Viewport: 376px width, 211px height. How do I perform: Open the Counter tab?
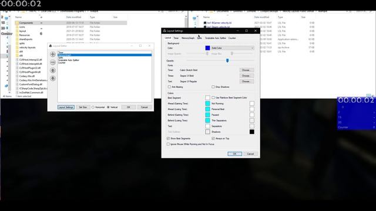tap(232, 38)
